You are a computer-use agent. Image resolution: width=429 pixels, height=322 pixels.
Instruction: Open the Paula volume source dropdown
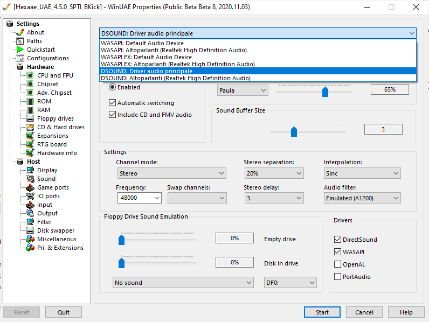pyautogui.click(x=243, y=90)
